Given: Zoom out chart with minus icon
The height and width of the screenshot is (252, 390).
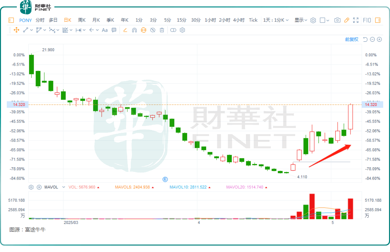Looking at the screenshot, I should [372, 39].
